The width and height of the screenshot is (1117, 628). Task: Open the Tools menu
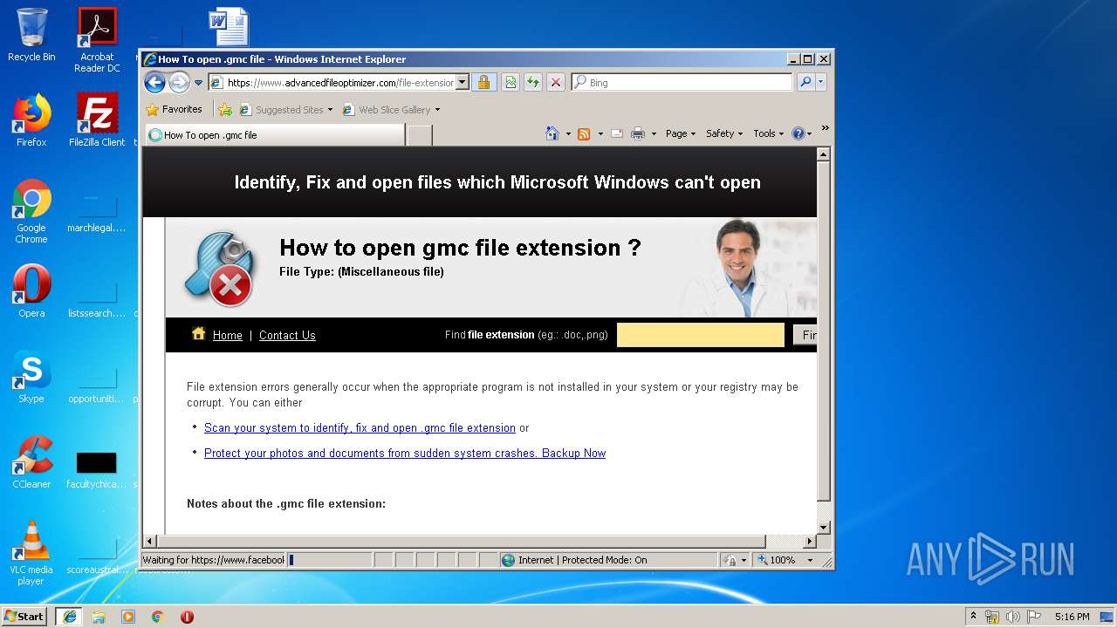coord(768,133)
